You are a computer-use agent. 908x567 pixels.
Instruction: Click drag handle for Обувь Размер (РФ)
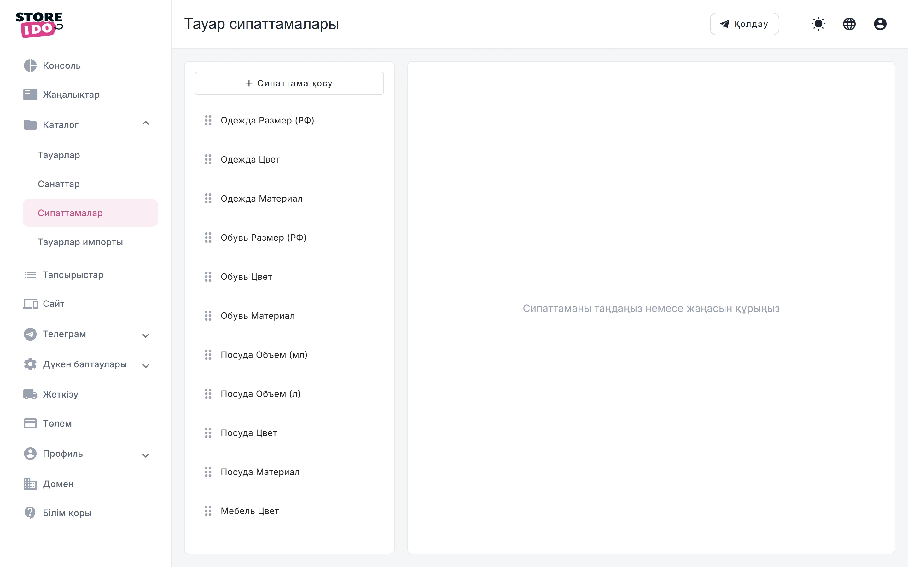point(208,238)
